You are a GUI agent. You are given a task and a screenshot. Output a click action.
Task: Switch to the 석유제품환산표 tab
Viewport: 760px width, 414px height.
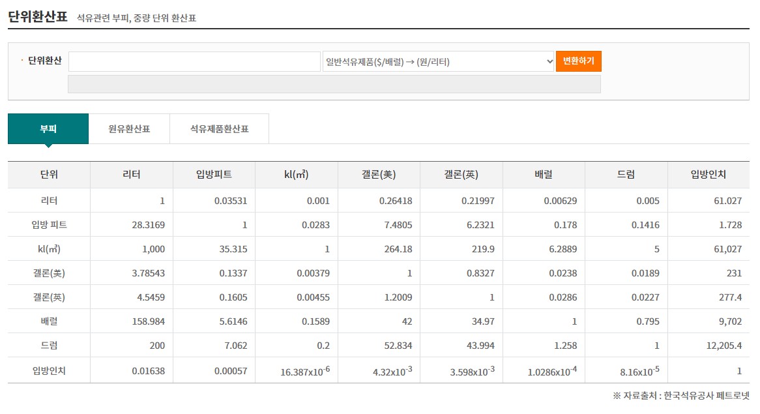[x=219, y=129]
